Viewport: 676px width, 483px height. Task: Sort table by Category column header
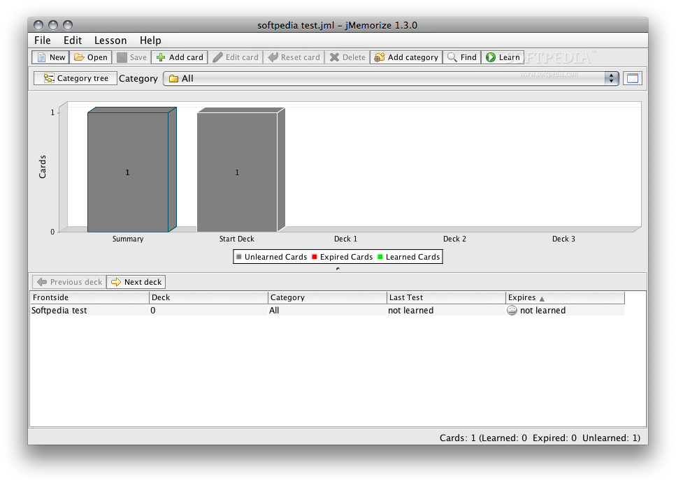click(x=327, y=297)
